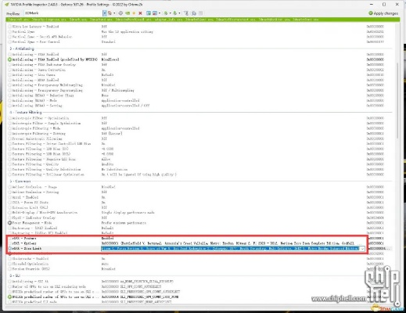The width and height of the screenshot is (406, 313).
Task: Expand the import profiles dropdown arrow
Action: 179,13
